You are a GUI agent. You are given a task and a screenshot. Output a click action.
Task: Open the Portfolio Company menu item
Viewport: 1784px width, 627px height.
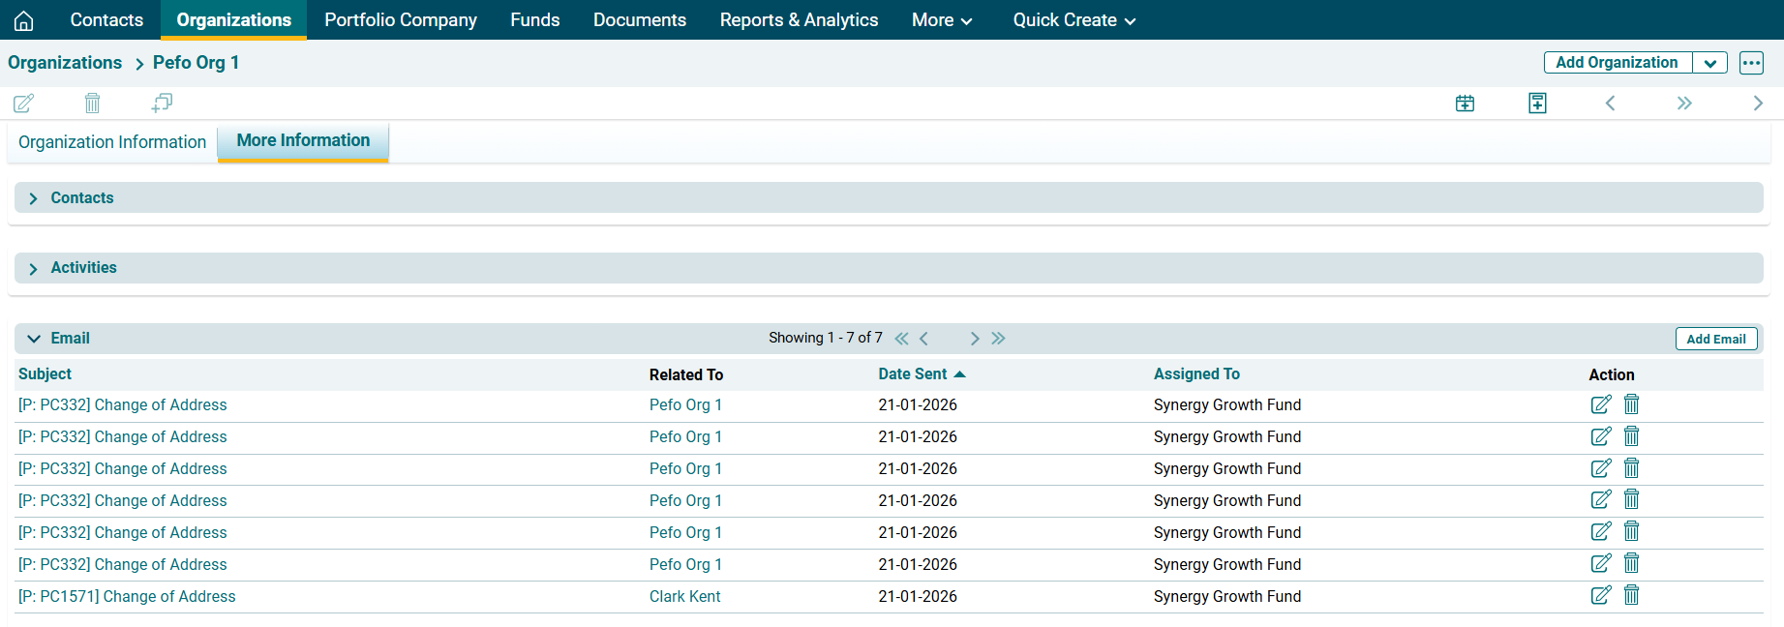tap(401, 20)
